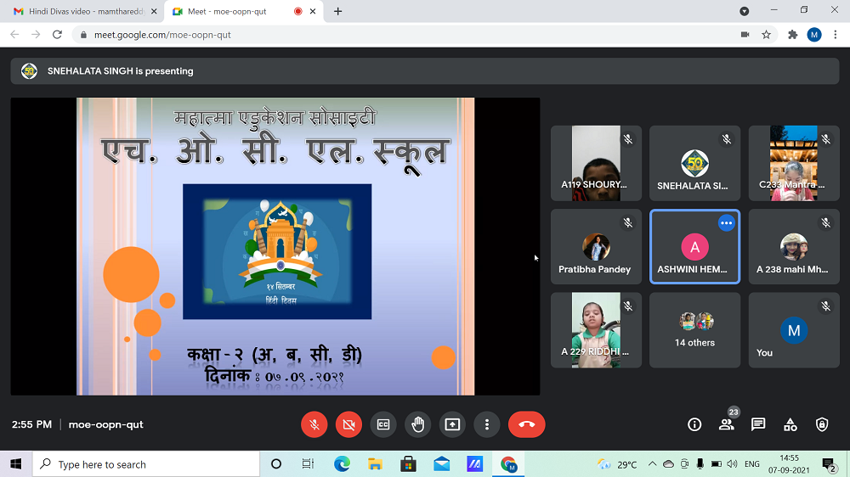Switch to the Hindi Divas video Gmail tab
The height and width of the screenshot is (477, 850).
point(81,11)
